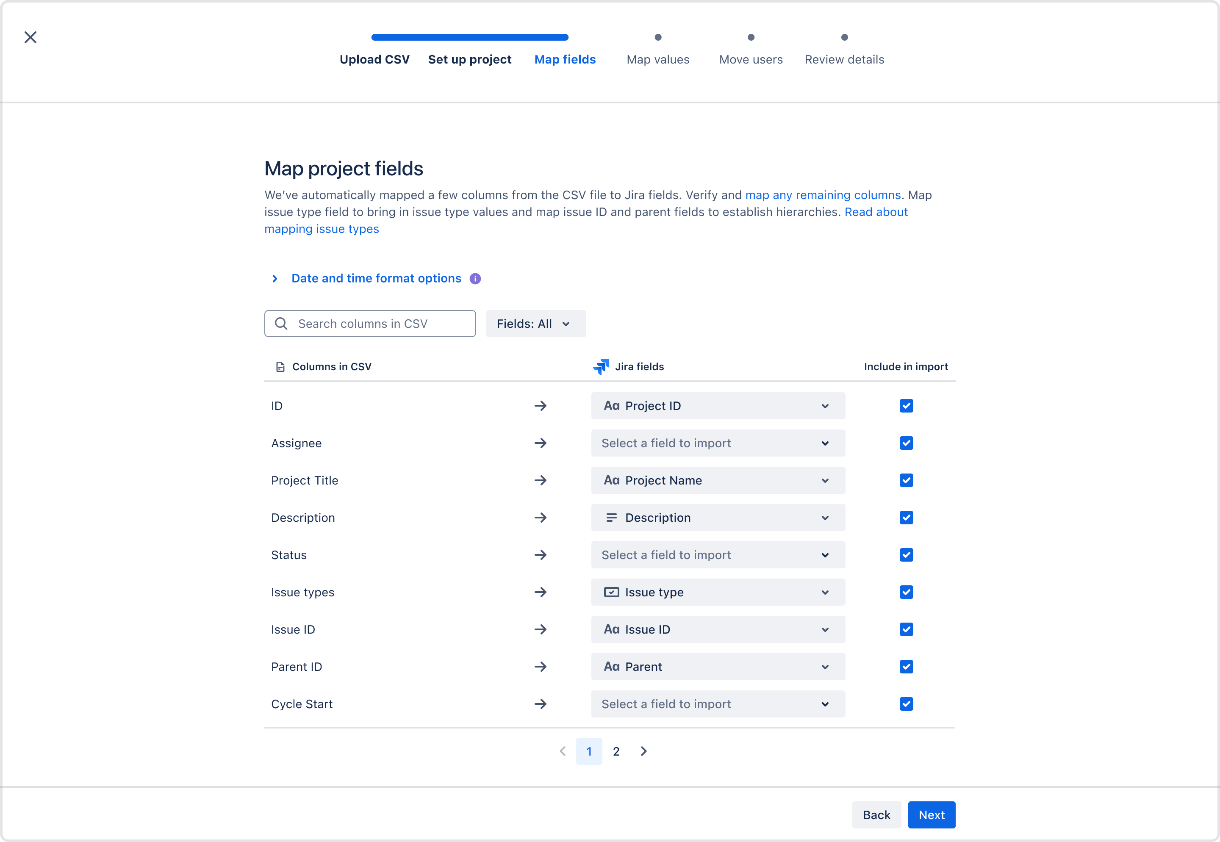Viewport: 1220px width, 842px height.
Task: Toggle Include in import for Cycle Start row
Action: pos(906,704)
